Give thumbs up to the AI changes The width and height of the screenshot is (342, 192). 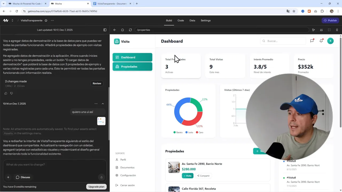coord(6,93)
